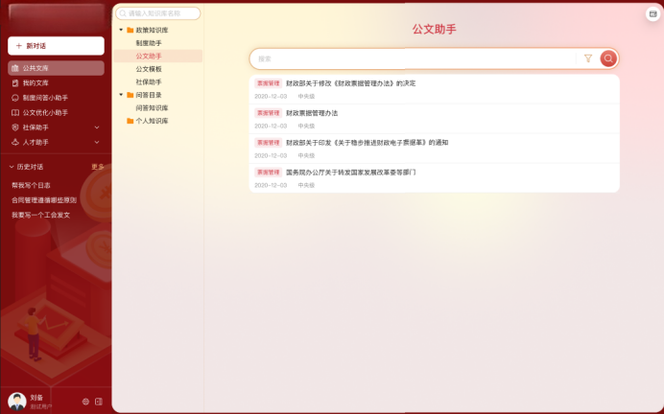The image size is (664, 414).
Task: Click the 更多 link in history
Action: coord(97,167)
